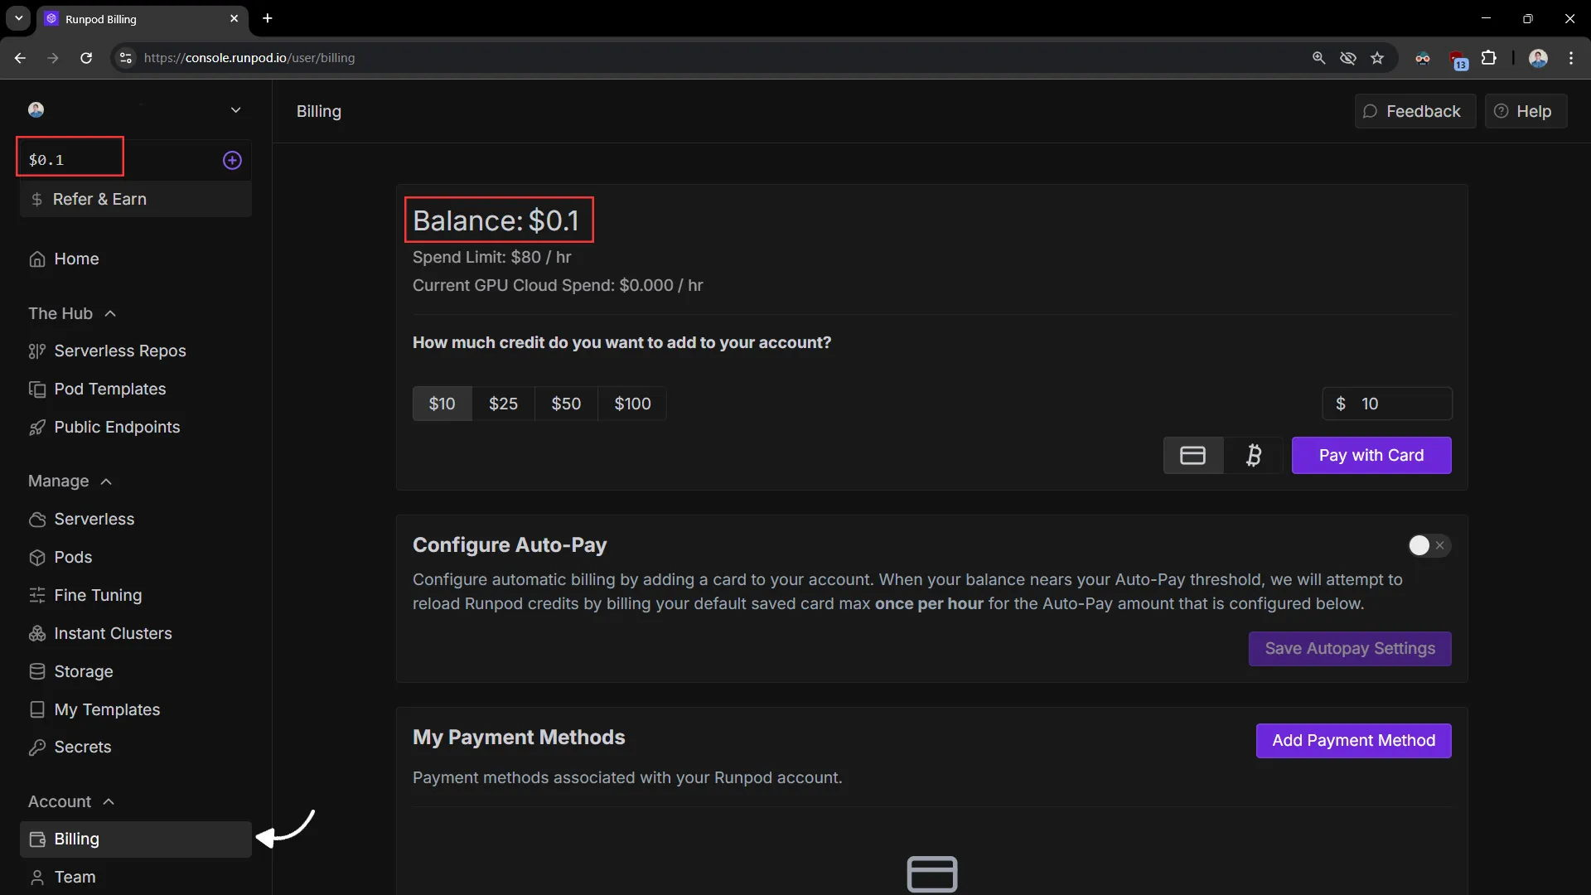
Task: Enable the Configure Auto-Pay toggle
Action: tap(1420, 545)
